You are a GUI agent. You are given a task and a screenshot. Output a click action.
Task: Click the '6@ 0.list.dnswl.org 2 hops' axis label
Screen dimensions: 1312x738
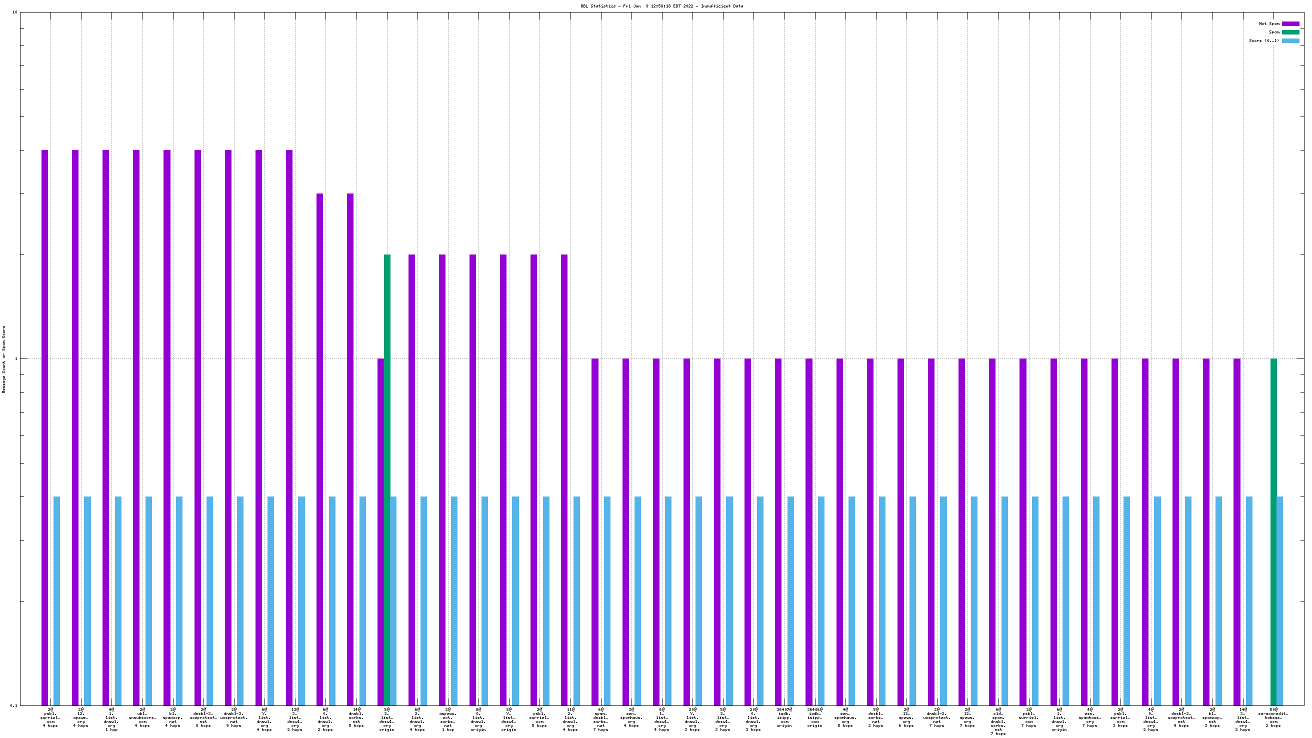coord(325,719)
